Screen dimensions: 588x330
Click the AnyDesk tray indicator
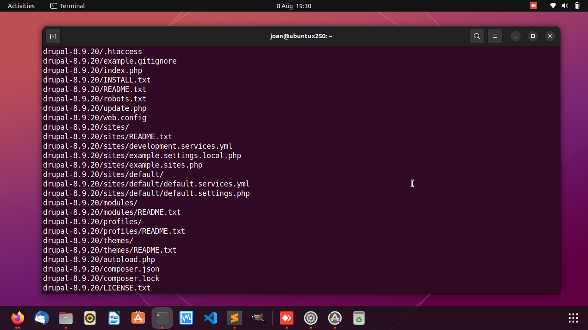[534, 6]
